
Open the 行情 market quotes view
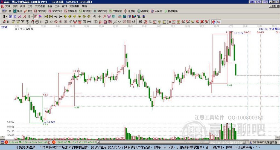(x=7, y=11)
